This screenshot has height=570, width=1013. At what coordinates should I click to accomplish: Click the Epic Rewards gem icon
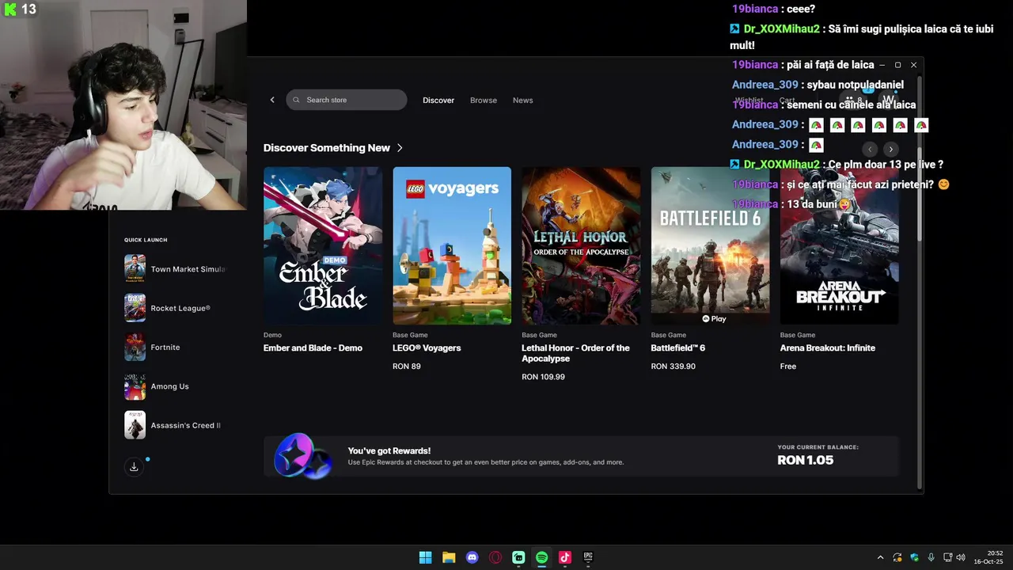point(303,456)
